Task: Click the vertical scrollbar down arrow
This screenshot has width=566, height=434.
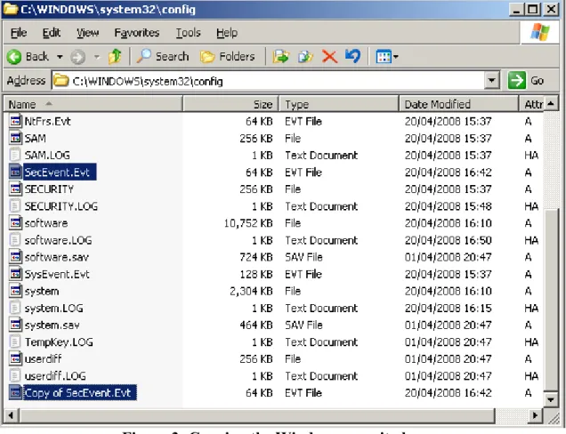Action: click(551, 399)
